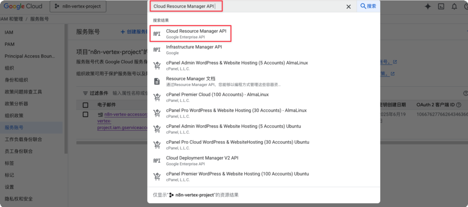This screenshot has height=207, width=468.
Task: Click the document icon for Resource Manager 文档
Action: coord(157,81)
